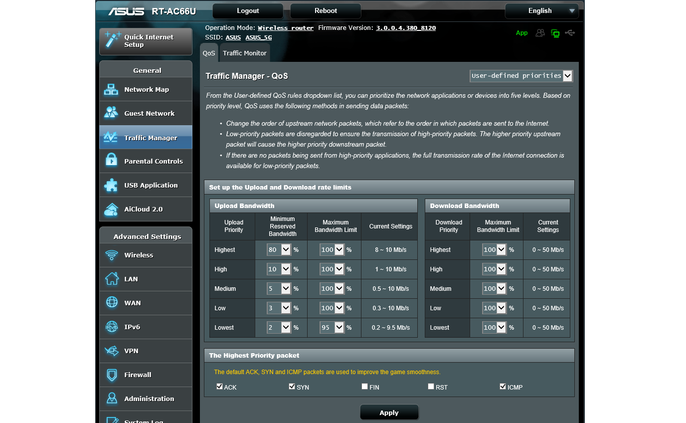Click the IPv6 globe icon
The image size is (686, 423).
click(112, 327)
